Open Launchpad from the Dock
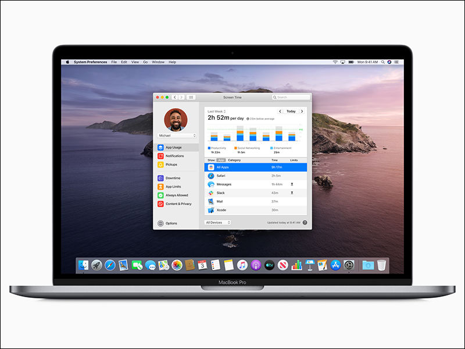Viewport: 465px width, 349px height. click(96, 265)
